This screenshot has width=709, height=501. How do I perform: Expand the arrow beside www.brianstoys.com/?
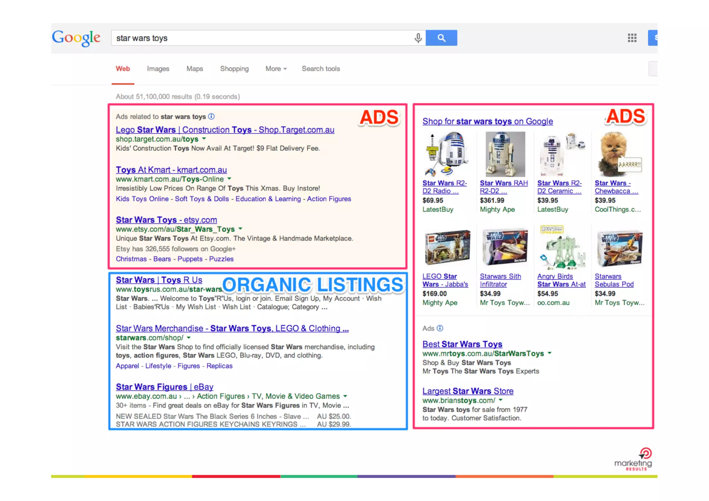501,400
